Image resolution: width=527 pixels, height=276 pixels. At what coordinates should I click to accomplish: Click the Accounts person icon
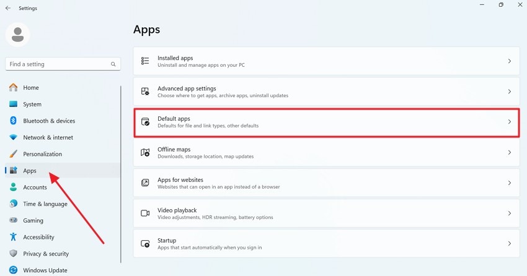click(14, 187)
